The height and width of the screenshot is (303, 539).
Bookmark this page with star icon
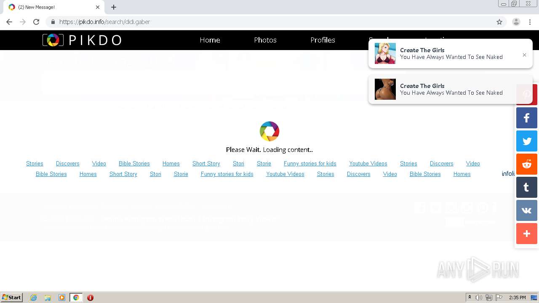(x=499, y=22)
